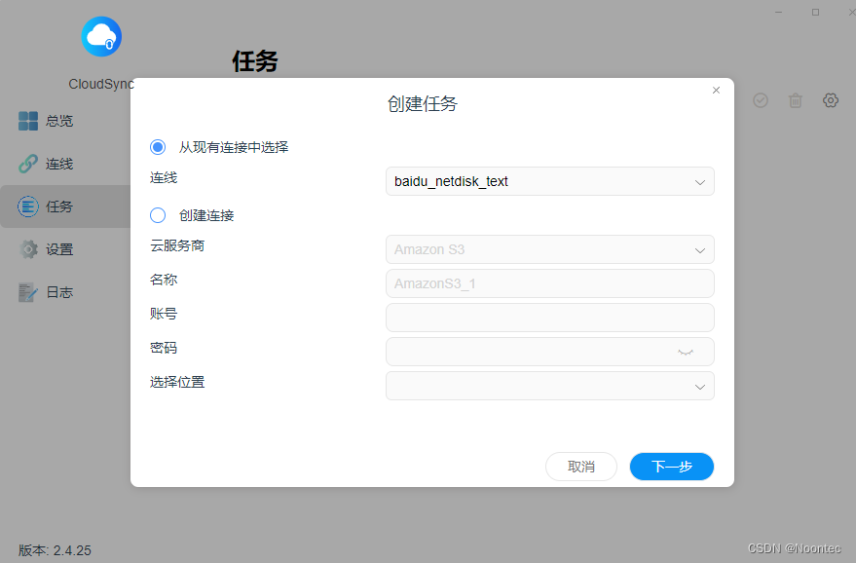Click the trash delete icon in toolbar

click(x=796, y=100)
